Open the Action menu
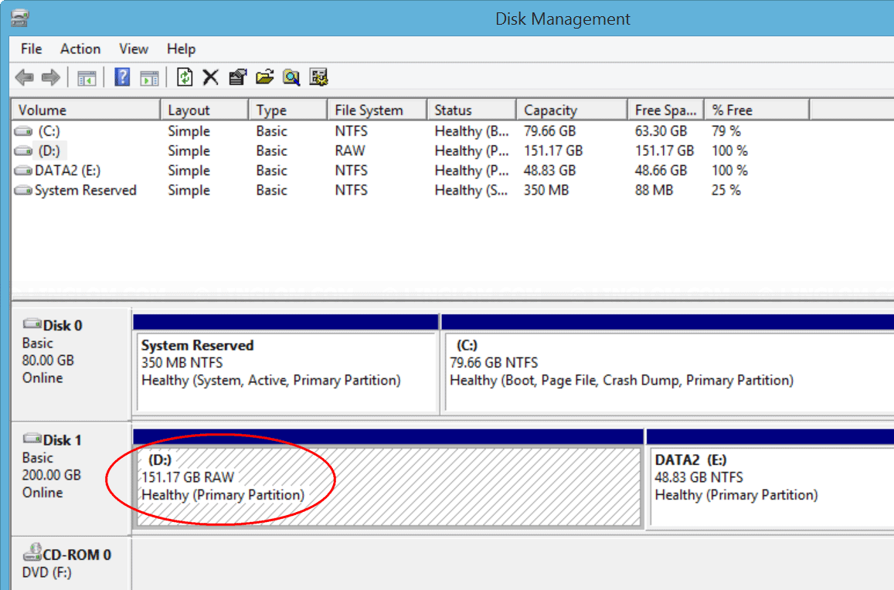This screenshot has height=590, width=894. click(x=80, y=49)
